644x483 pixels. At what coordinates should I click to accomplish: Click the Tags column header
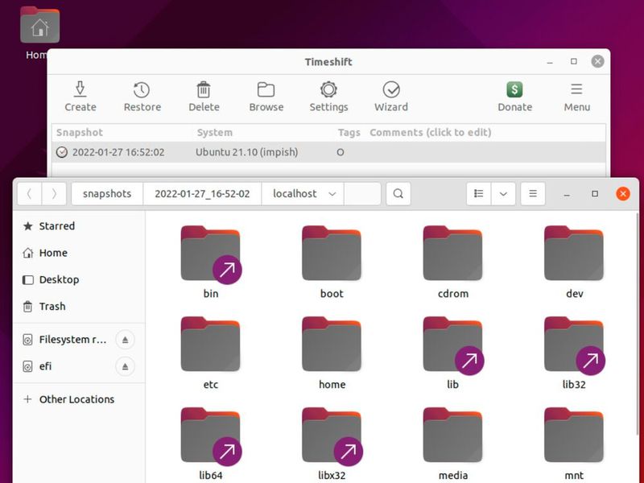point(349,133)
